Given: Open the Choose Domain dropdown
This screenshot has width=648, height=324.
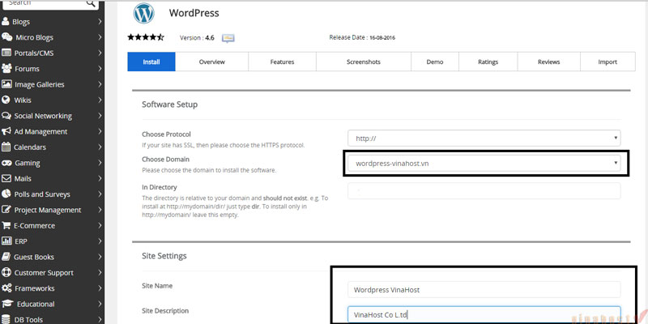Looking at the screenshot, I should [484, 163].
